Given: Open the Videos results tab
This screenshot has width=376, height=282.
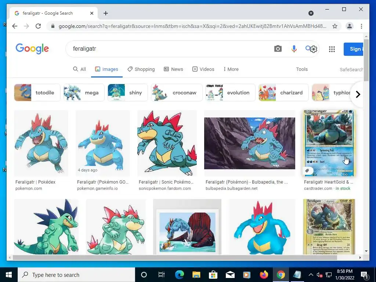Looking at the screenshot, I should [203, 69].
